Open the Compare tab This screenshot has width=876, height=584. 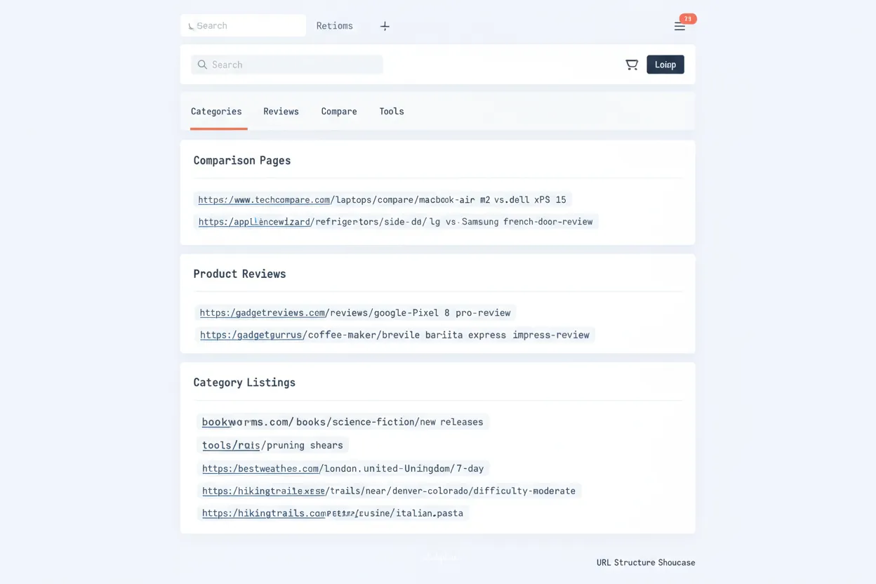click(339, 111)
